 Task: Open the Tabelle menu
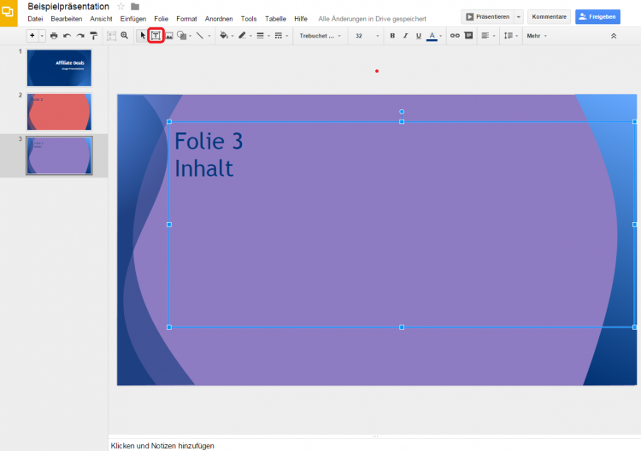pyautogui.click(x=275, y=19)
